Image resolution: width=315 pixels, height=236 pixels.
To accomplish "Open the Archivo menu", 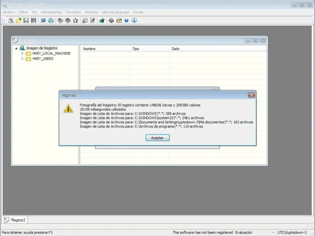I will pyautogui.click(x=9, y=12).
